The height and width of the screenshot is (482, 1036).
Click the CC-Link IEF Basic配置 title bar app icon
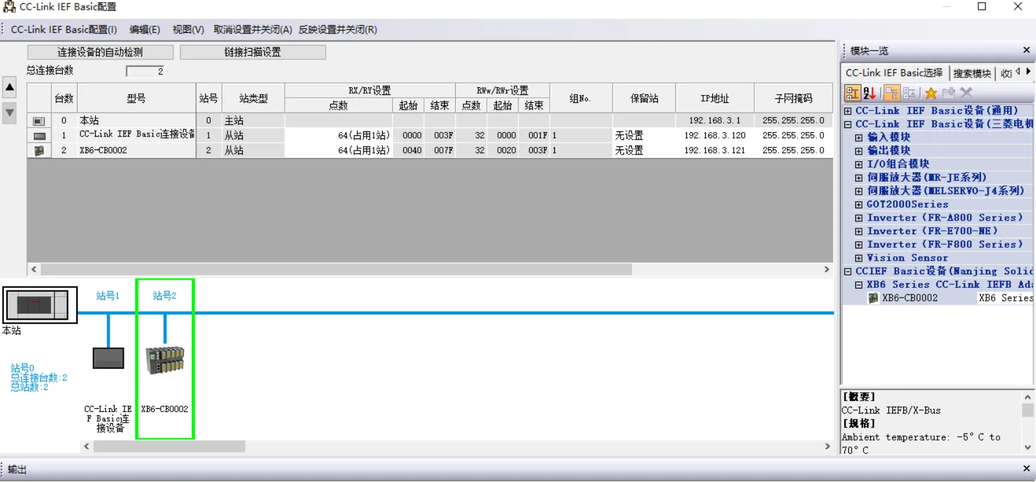(9, 7)
